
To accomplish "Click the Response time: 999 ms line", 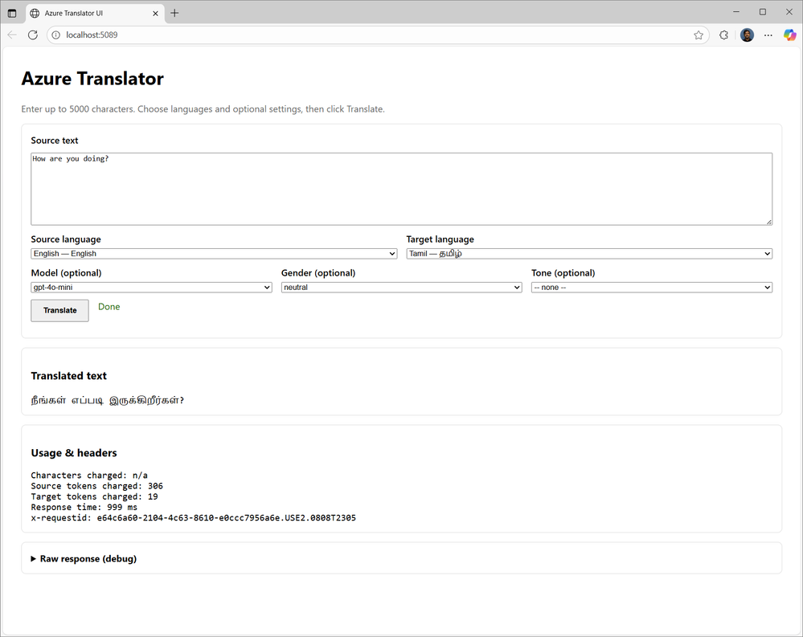I will 84,507.
